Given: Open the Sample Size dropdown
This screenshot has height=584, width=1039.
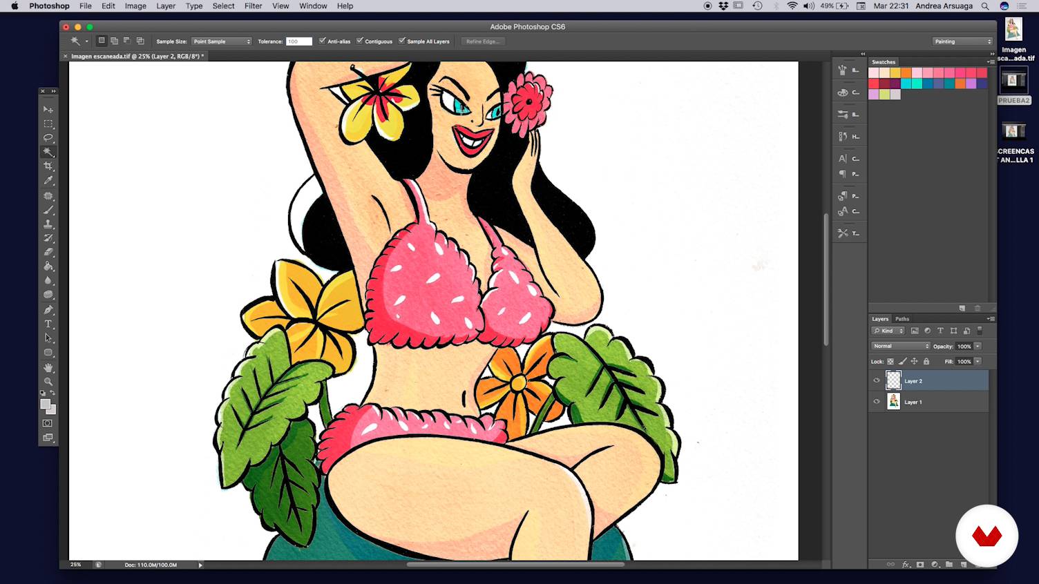Looking at the screenshot, I should 221,41.
